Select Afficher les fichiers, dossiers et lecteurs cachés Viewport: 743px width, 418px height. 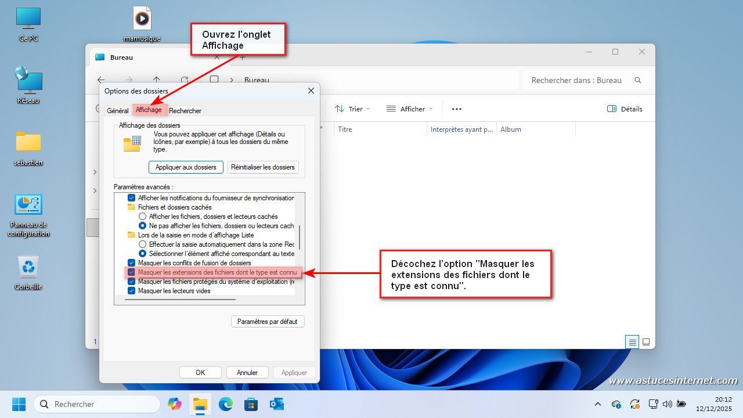(x=142, y=217)
